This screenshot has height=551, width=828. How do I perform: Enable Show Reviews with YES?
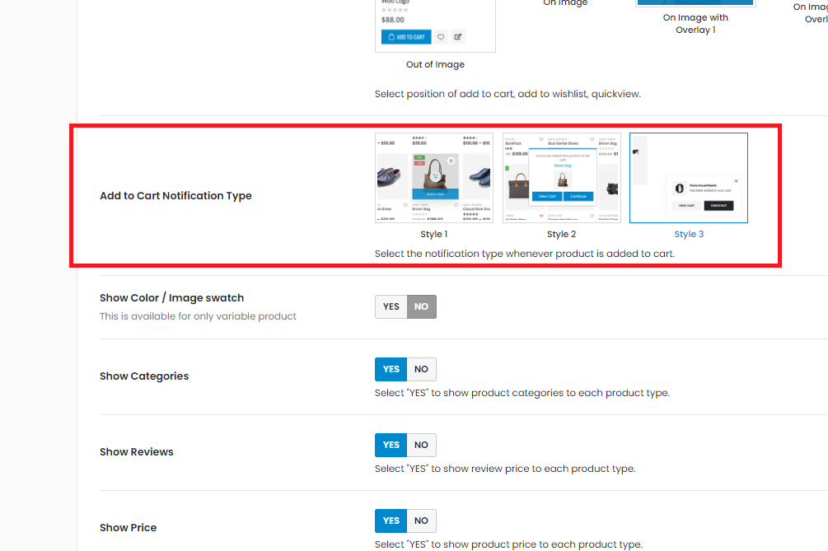coord(391,445)
